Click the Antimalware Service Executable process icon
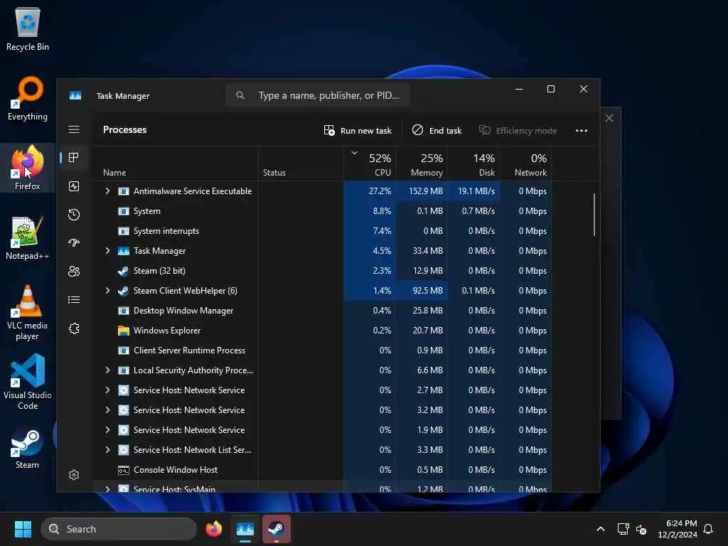 [x=124, y=191]
